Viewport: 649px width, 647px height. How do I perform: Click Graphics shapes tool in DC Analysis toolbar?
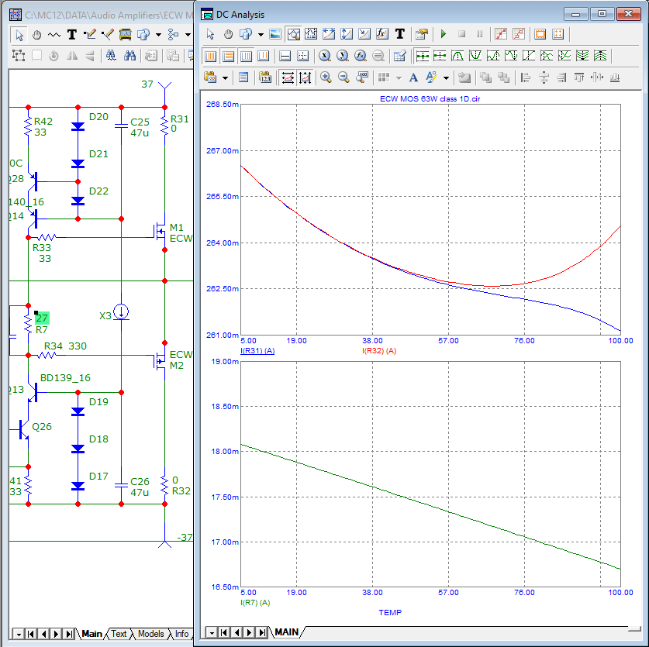click(247, 34)
